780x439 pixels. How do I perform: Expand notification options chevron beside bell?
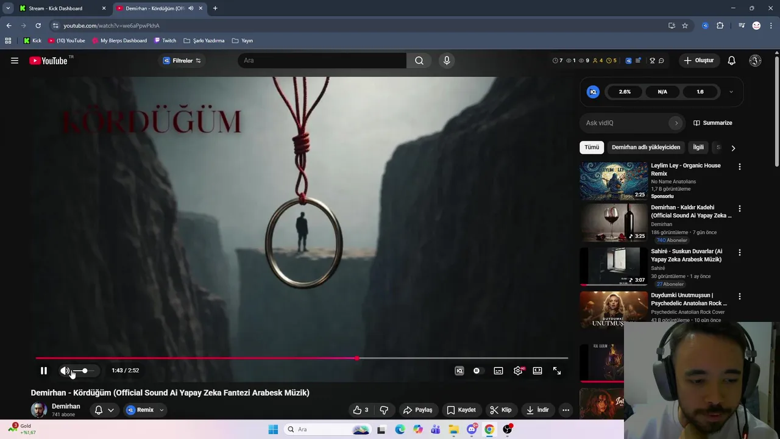(x=111, y=410)
